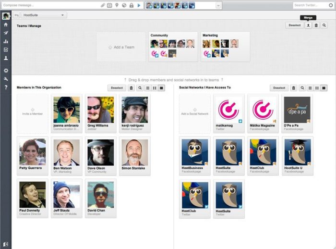
Task: Switch Members to list view
Action: 148,88
